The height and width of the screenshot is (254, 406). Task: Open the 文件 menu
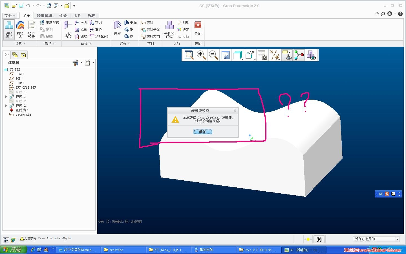(x=10, y=16)
